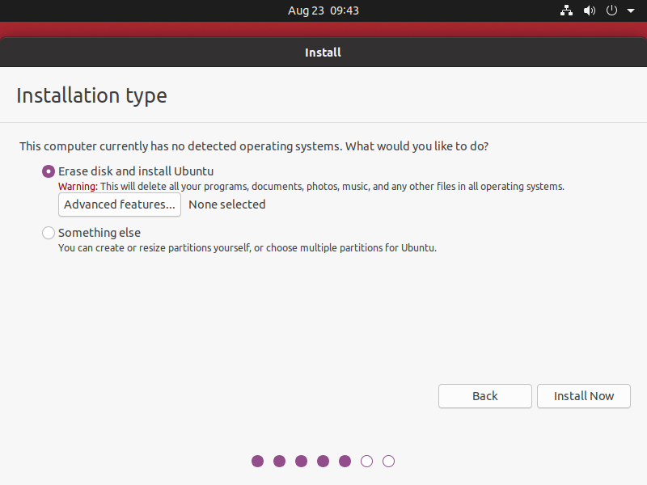The height and width of the screenshot is (485, 647).
Task: Select the Something else radio button
Action: pos(49,233)
